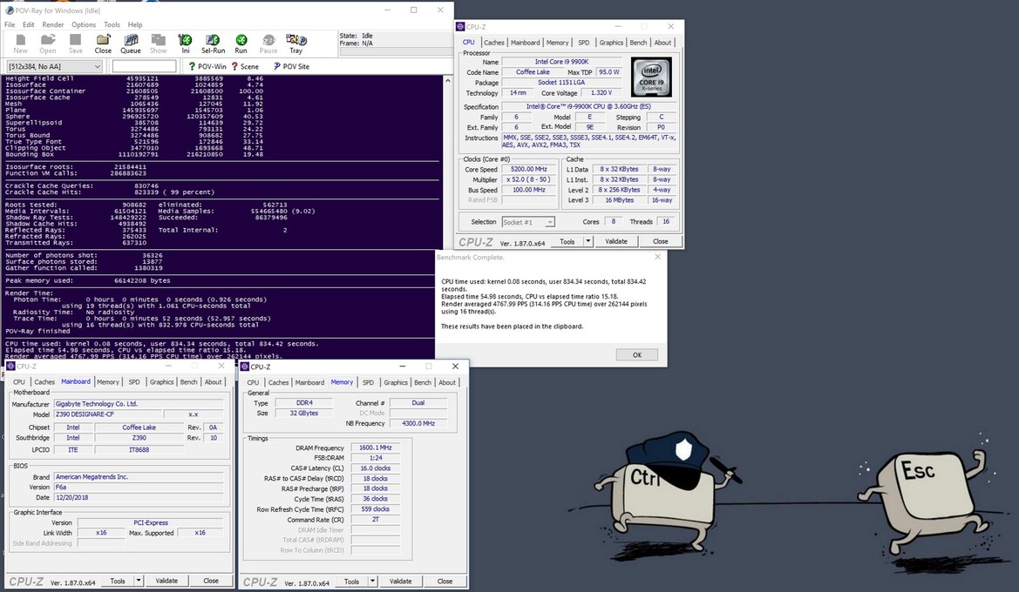Click the Open file toolbar icon
Image resolution: width=1019 pixels, height=592 pixels.
pyautogui.click(x=47, y=44)
